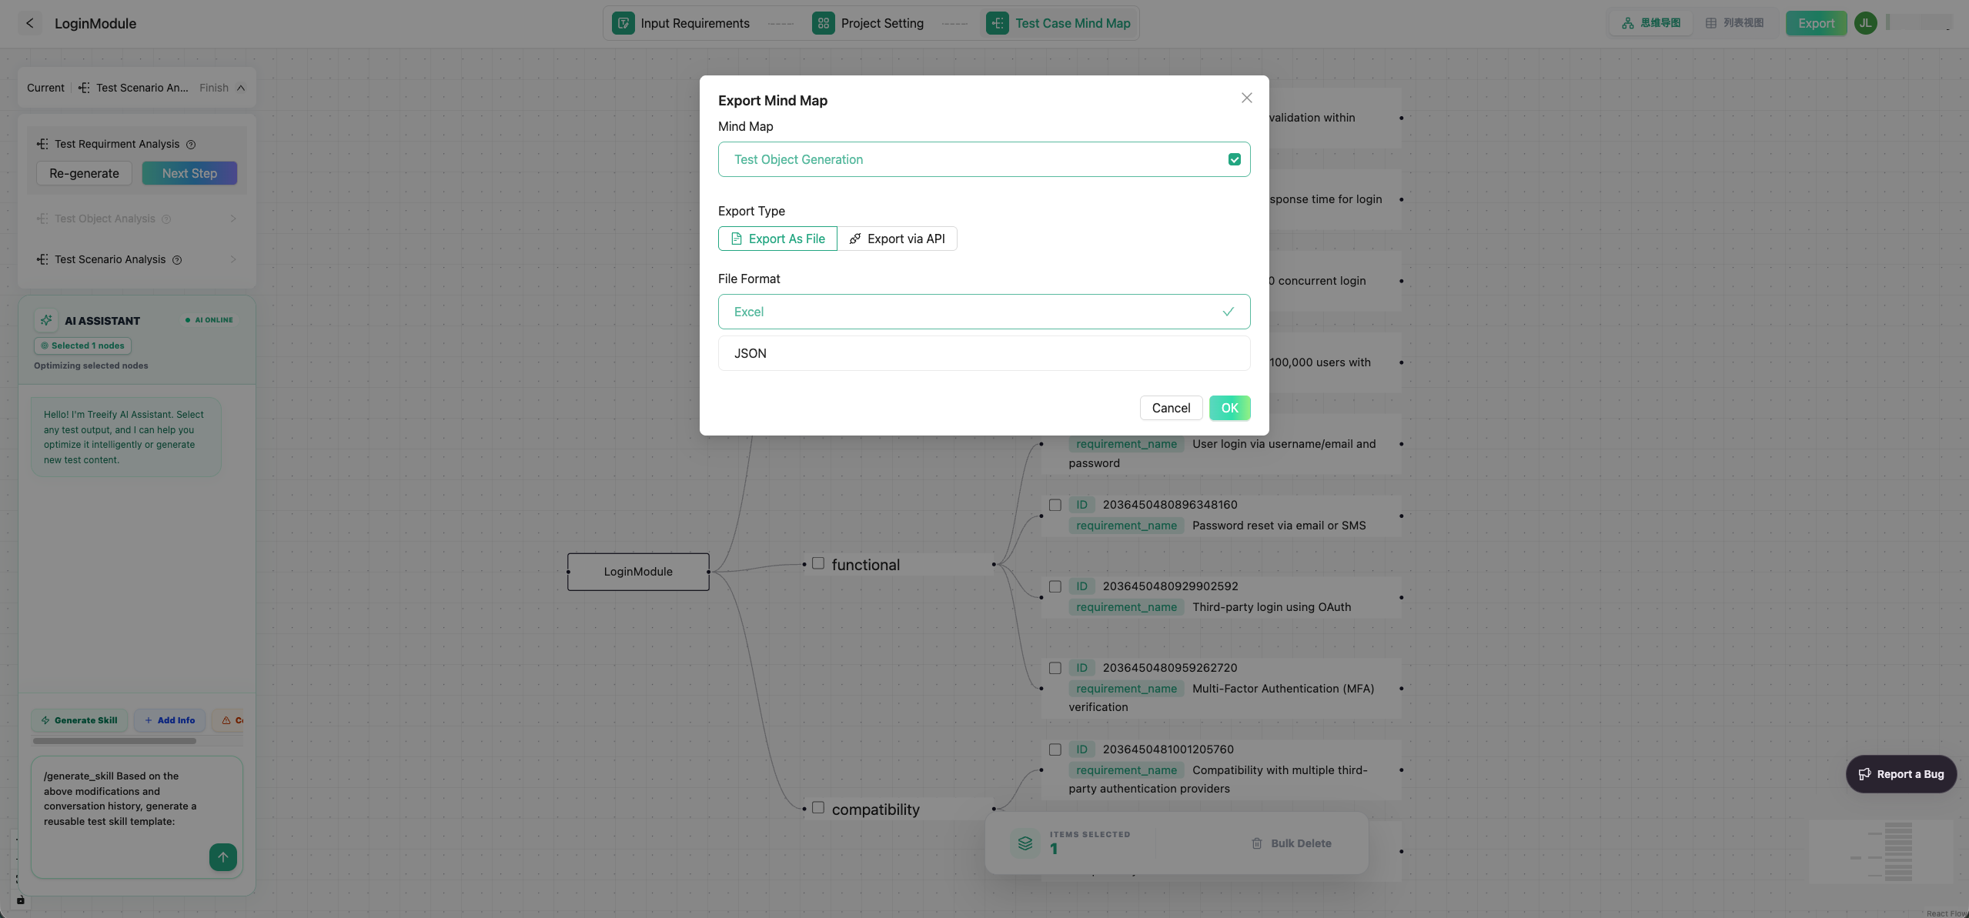Click the help icon next to Test Requirment Analysis
Viewport: 1969px width, 918px height.
point(191,145)
